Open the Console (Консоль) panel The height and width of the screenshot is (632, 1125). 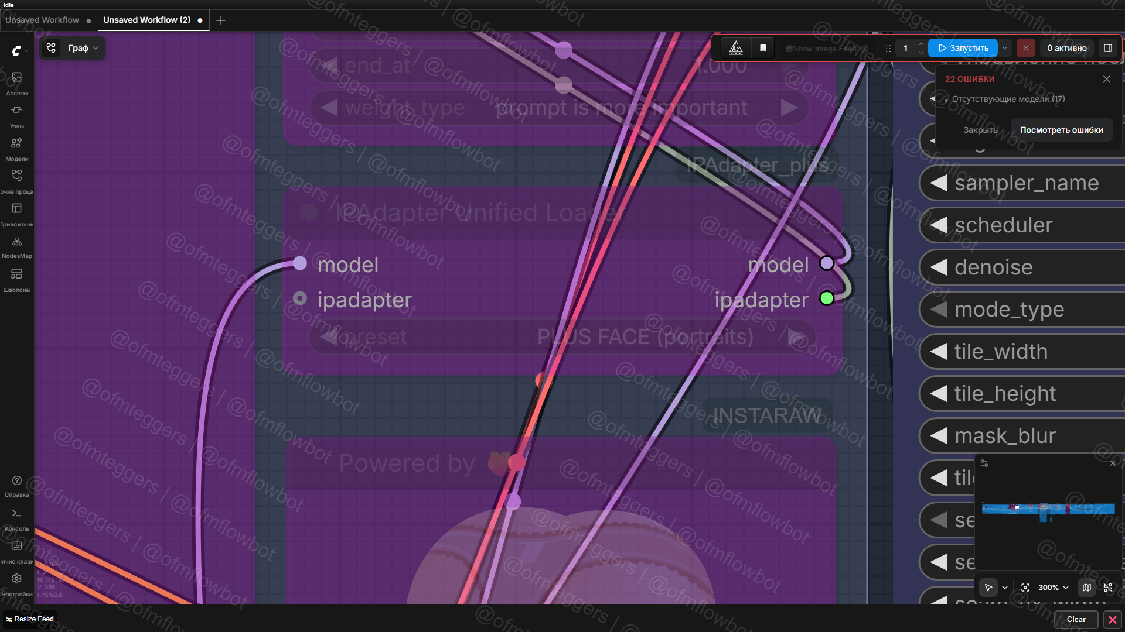click(x=16, y=518)
